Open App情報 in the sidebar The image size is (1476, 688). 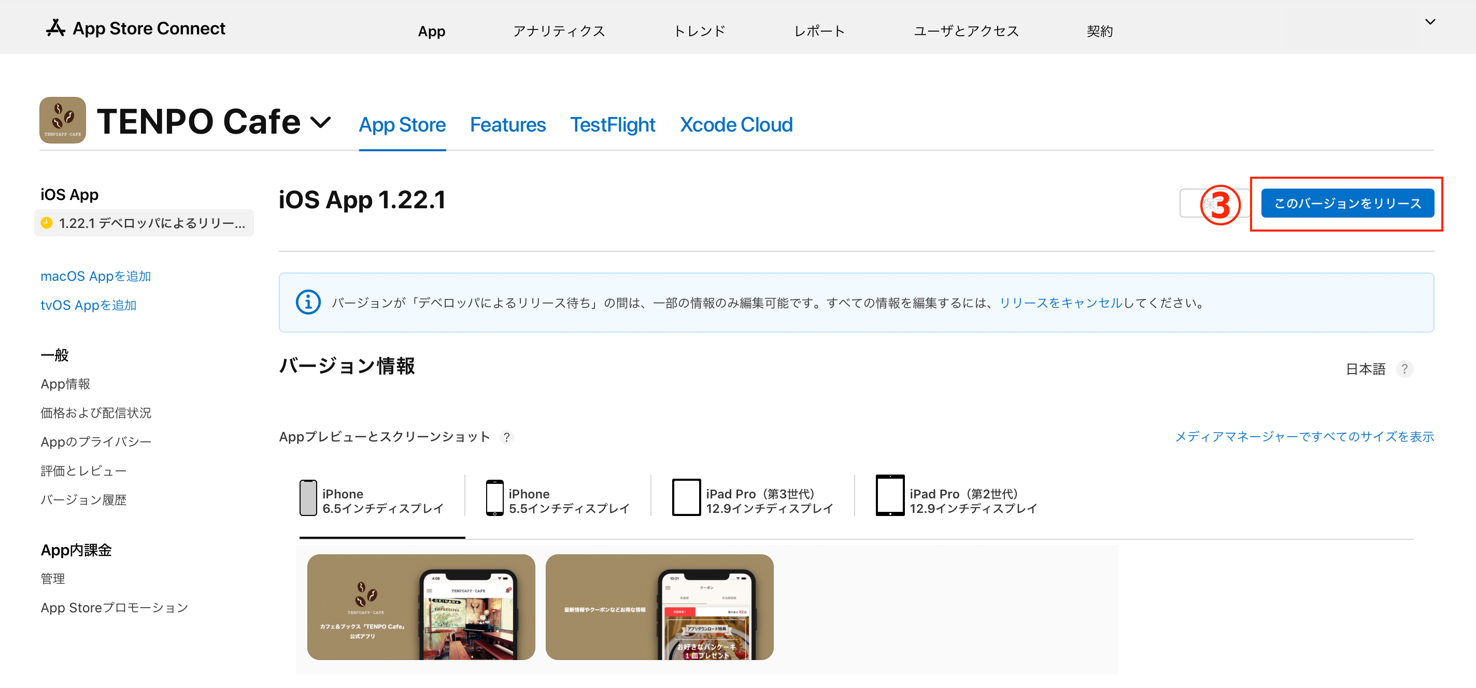pyautogui.click(x=65, y=384)
